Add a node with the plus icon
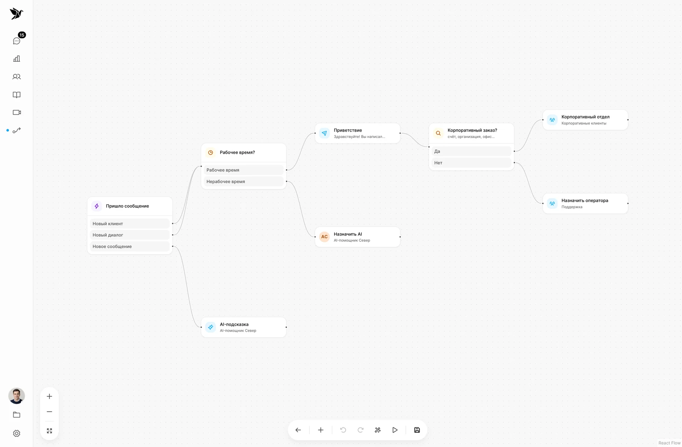This screenshot has height=447, width=682. pyautogui.click(x=321, y=430)
